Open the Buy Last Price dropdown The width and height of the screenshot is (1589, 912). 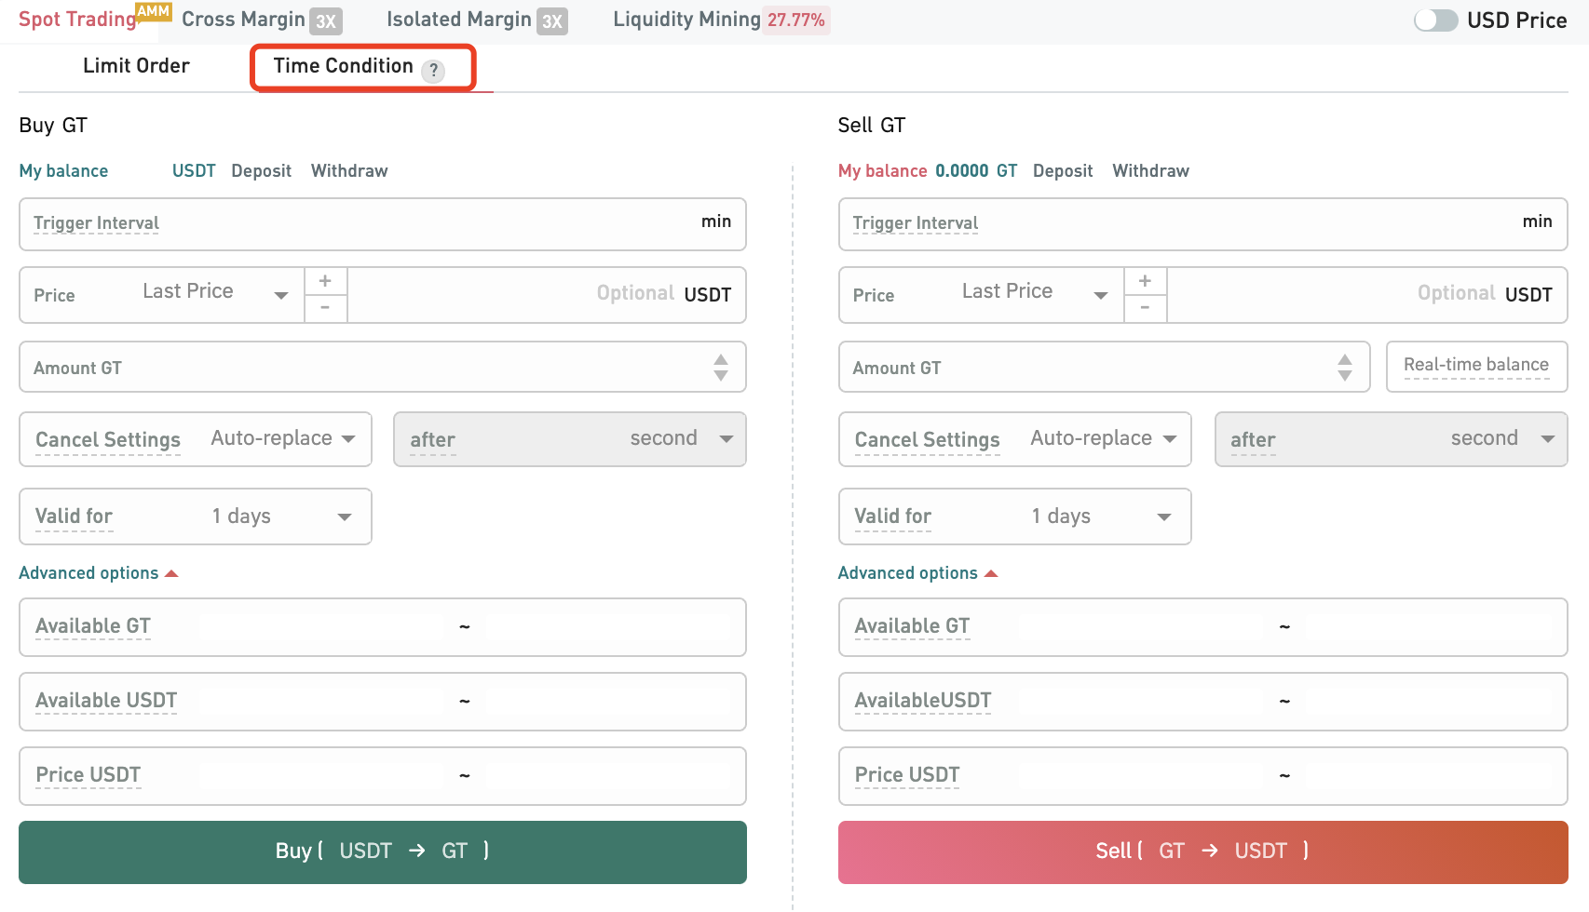(x=214, y=293)
